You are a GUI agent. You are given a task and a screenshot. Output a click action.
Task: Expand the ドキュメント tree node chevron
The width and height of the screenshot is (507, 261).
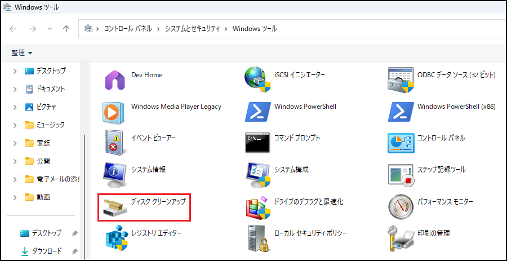click(x=14, y=89)
